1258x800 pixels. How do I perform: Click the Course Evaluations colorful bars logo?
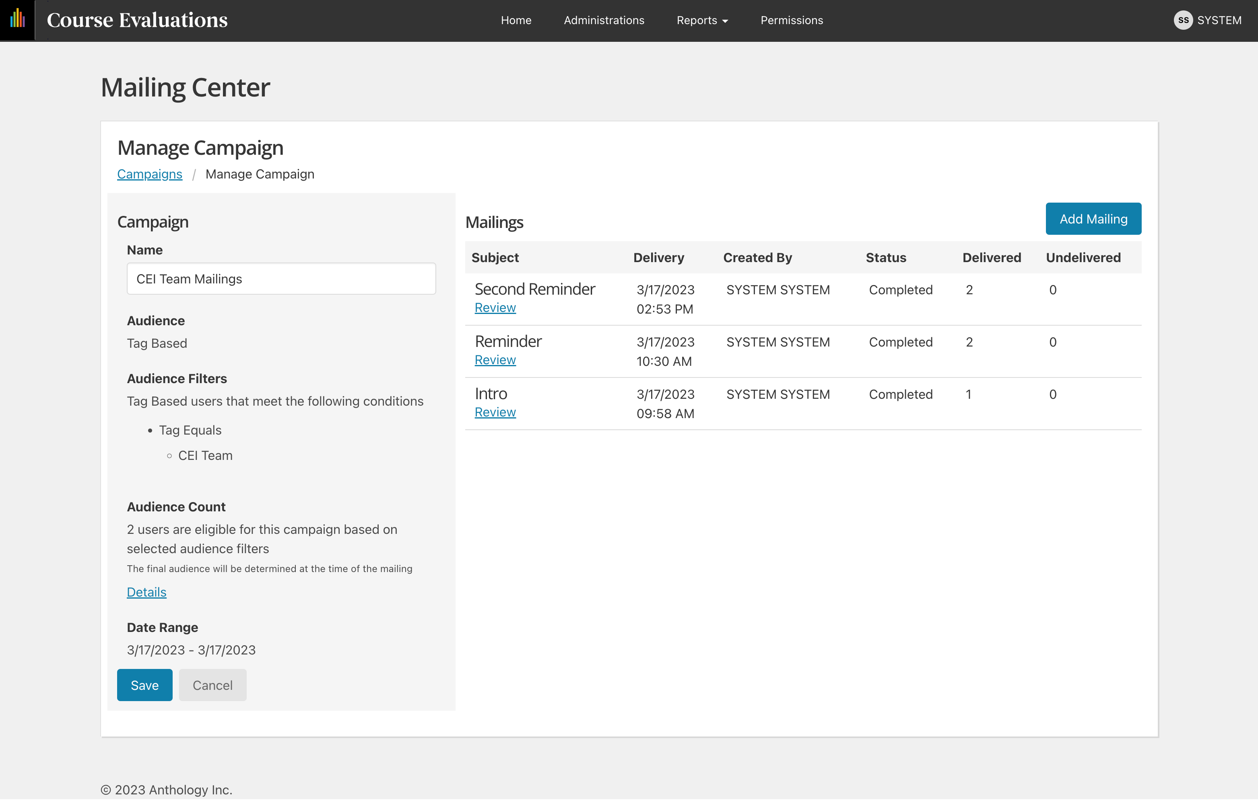17,20
